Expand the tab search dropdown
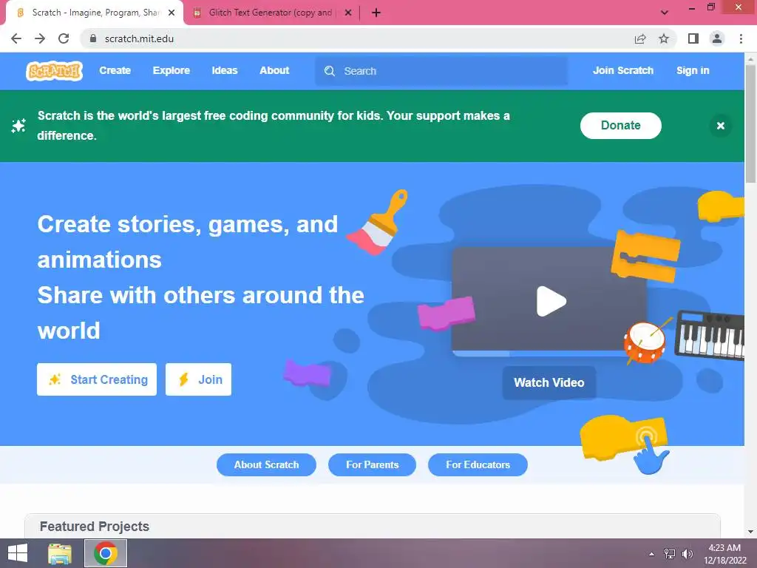This screenshot has height=568, width=757. pyautogui.click(x=665, y=13)
